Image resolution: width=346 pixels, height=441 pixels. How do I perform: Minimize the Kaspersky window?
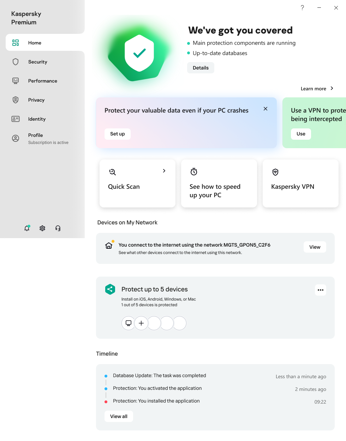pyautogui.click(x=319, y=7)
